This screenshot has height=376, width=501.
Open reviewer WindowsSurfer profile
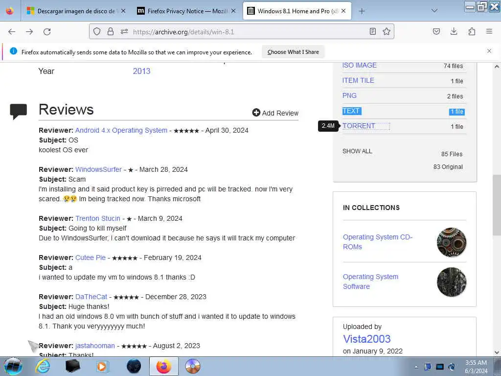98,169
